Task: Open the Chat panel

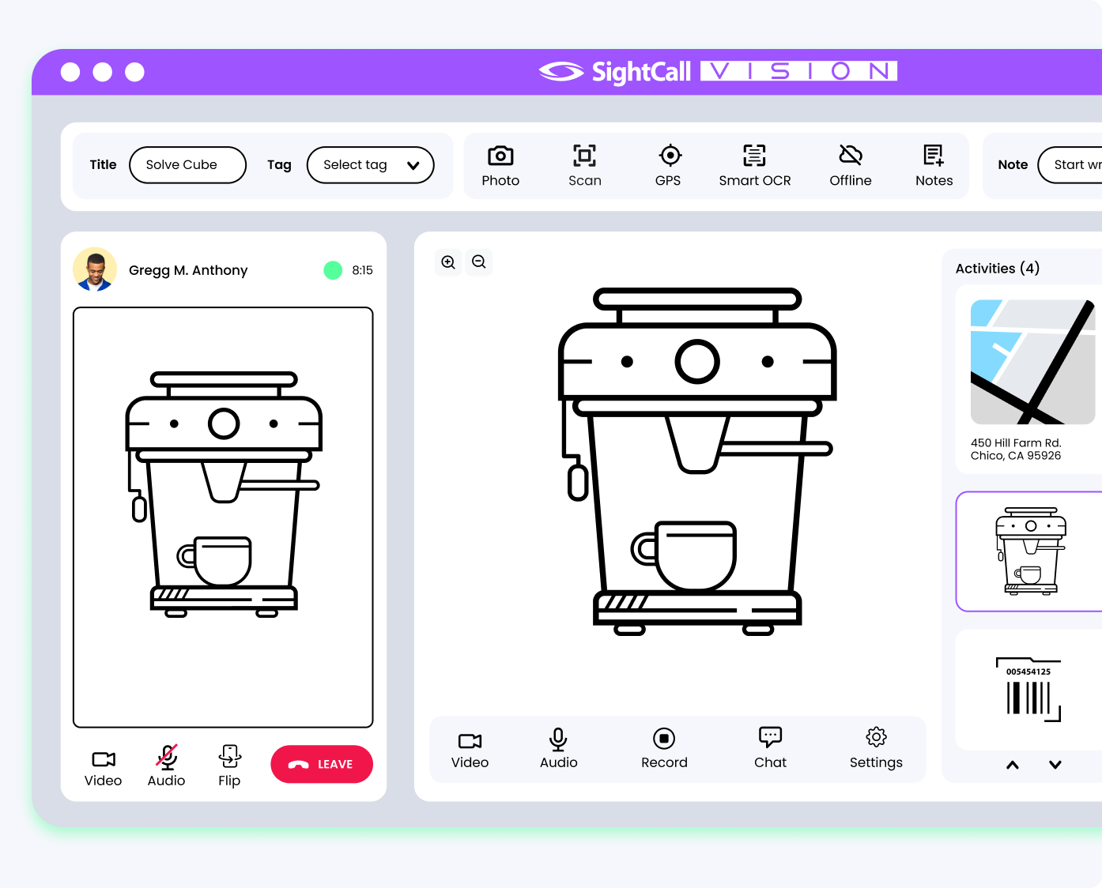Action: (770, 749)
